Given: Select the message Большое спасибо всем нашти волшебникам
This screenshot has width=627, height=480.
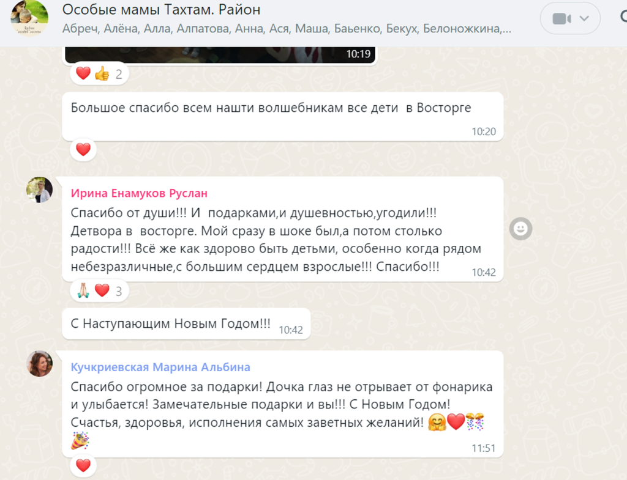Looking at the screenshot, I should pos(283,117).
